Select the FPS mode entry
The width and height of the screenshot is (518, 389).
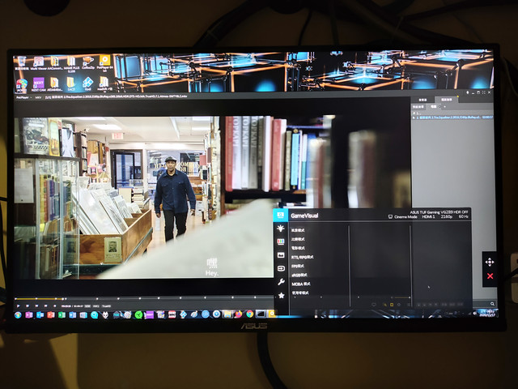click(x=298, y=266)
